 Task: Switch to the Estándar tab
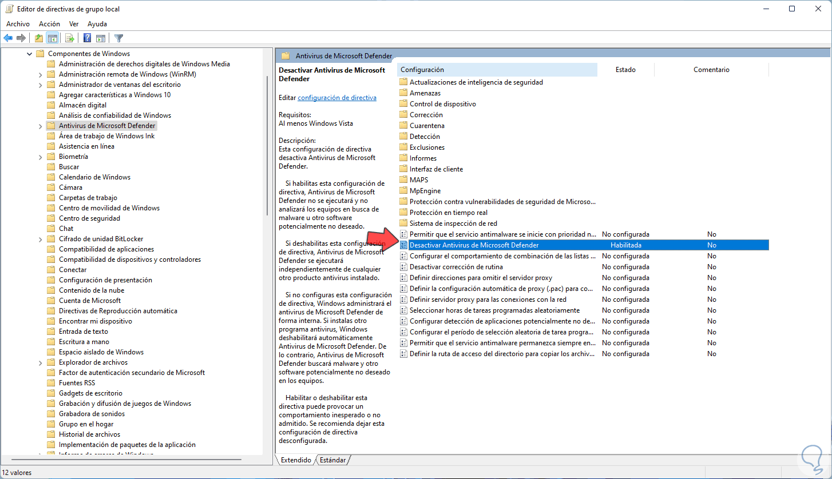pyautogui.click(x=332, y=460)
